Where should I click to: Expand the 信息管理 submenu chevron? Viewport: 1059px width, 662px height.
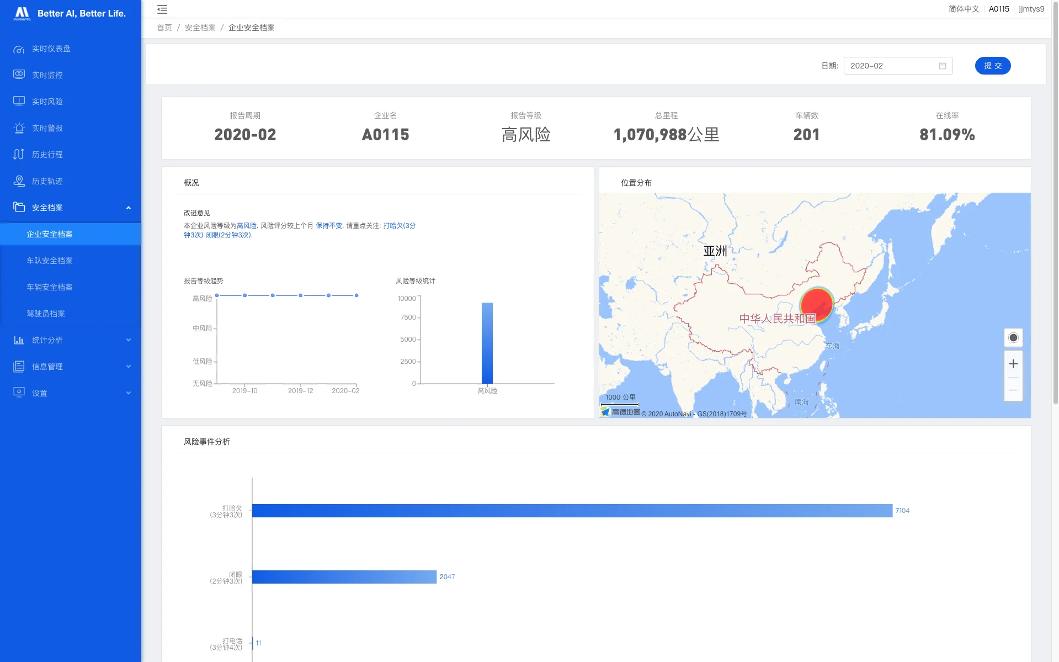[129, 367]
